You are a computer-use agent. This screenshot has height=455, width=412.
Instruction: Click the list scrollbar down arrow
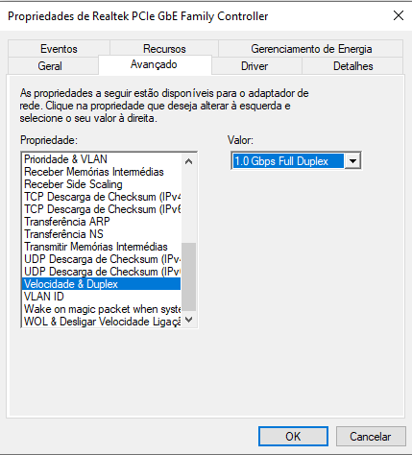pyautogui.click(x=189, y=320)
